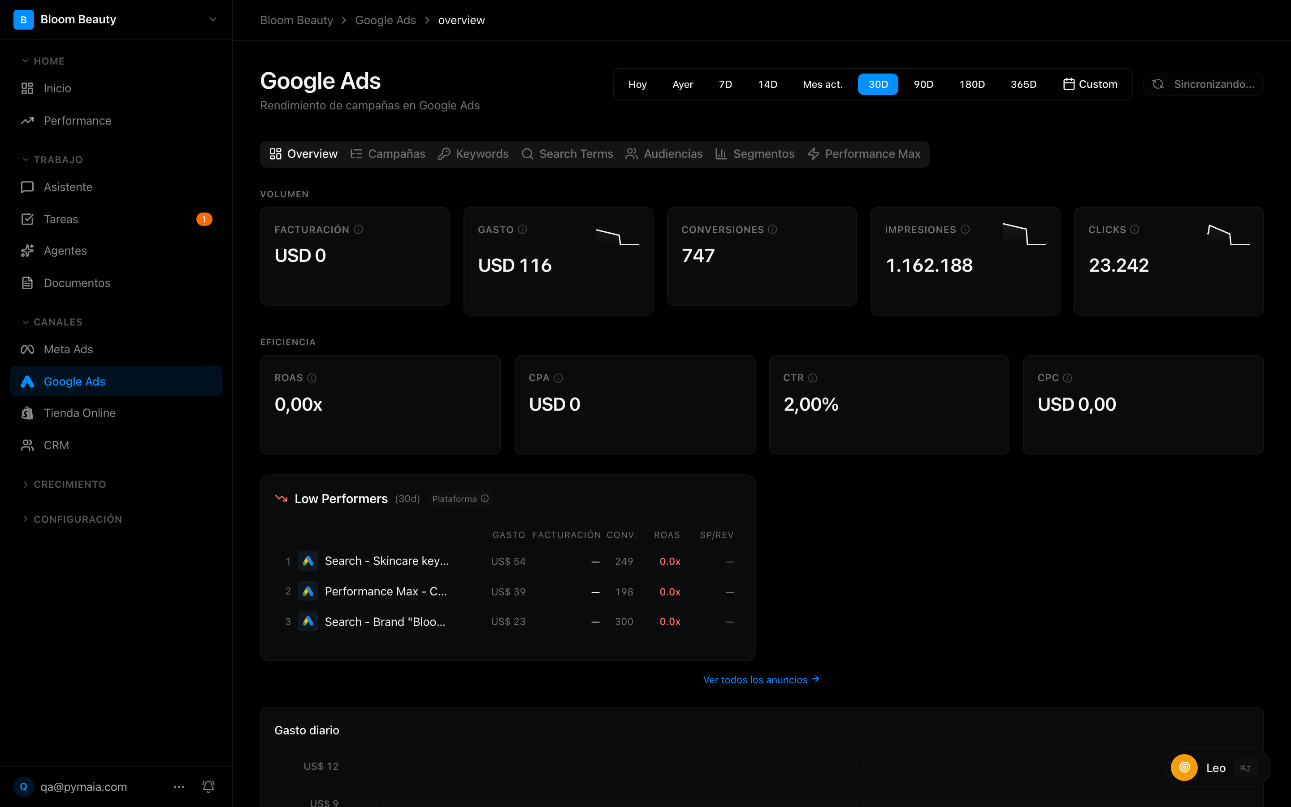
Task: Click the CTR info icon
Action: 812,378
